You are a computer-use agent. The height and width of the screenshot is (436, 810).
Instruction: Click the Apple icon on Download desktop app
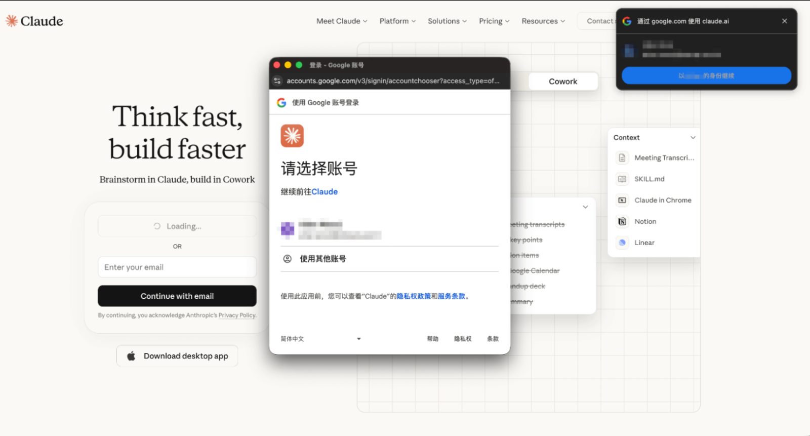[131, 356]
